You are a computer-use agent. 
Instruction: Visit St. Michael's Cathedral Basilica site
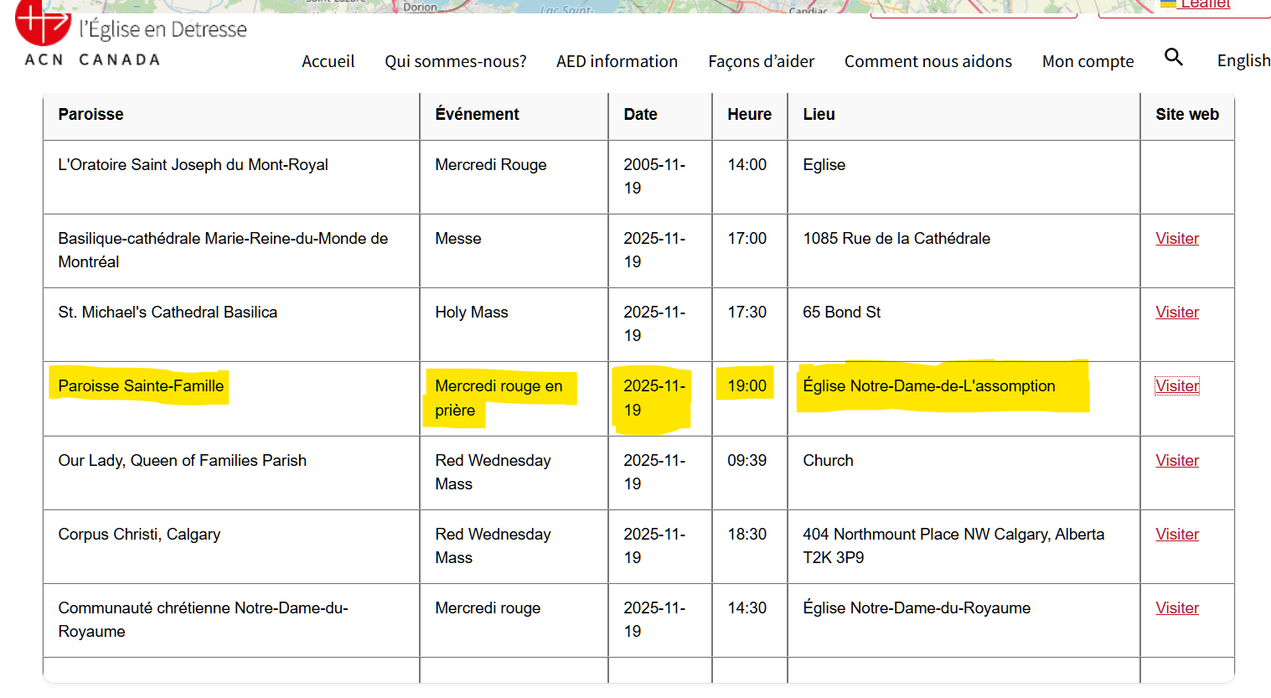click(x=1176, y=313)
